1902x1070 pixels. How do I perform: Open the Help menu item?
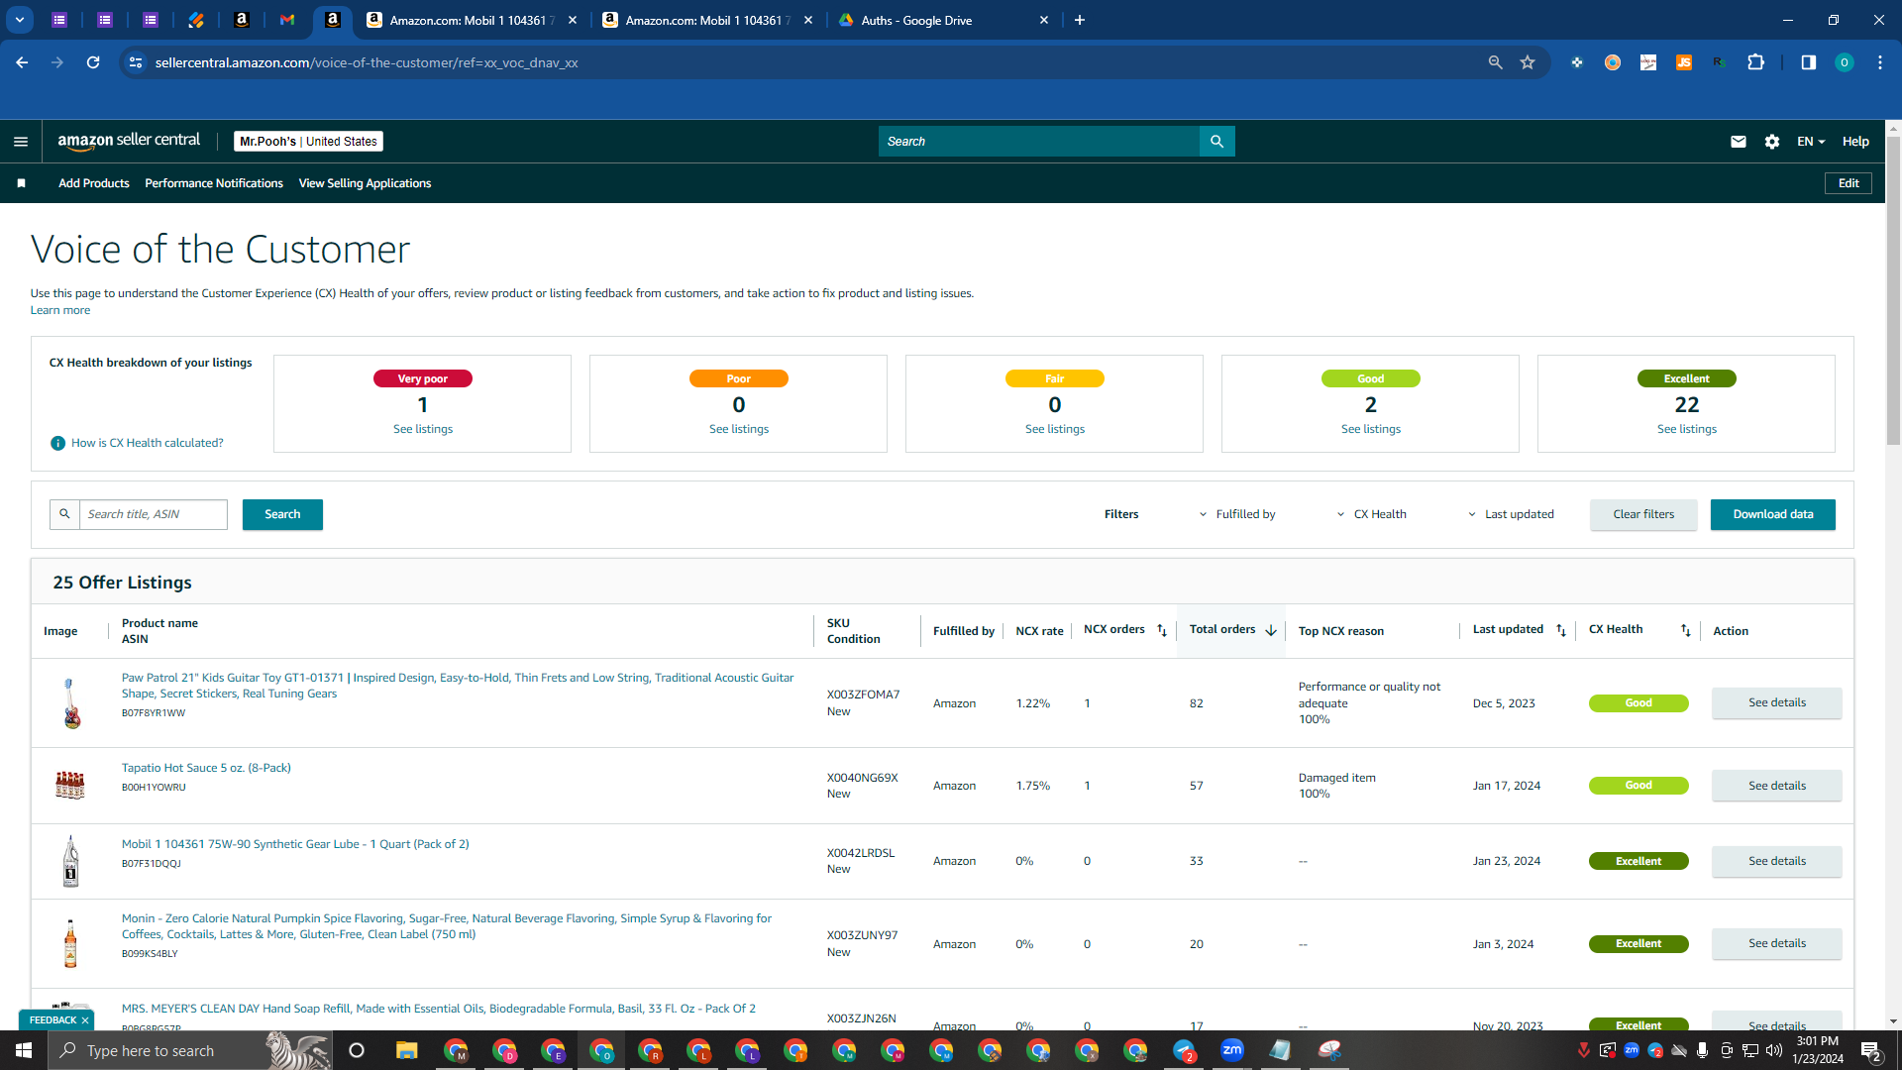1855,142
